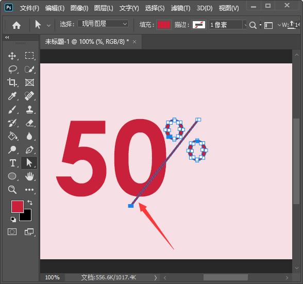Click the stroke color swatch in options bar
303x284 pixels.
(x=199, y=25)
